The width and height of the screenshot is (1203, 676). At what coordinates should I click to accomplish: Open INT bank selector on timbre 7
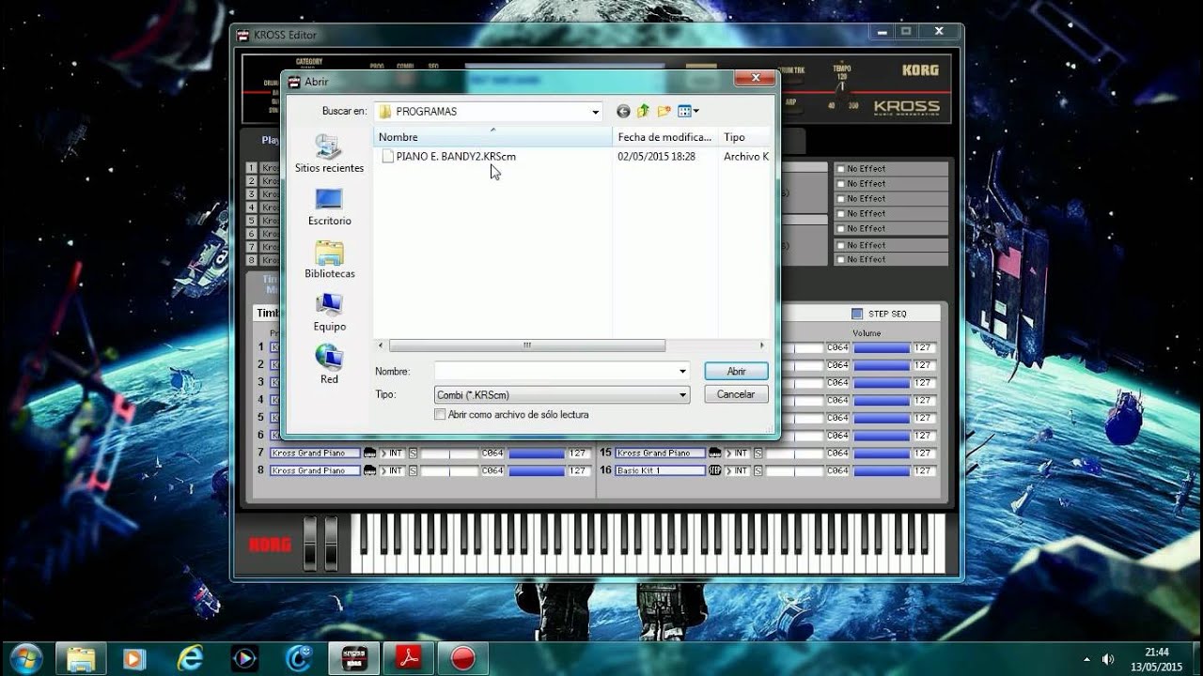(x=392, y=453)
